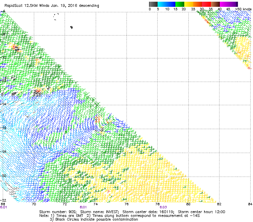Click the "20" legend scale label
The image size is (253, 222).
pos(184,9)
